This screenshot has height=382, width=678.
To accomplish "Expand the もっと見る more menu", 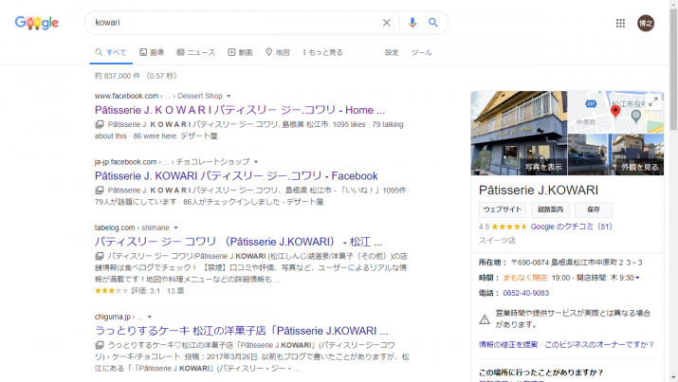I will [322, 52].
